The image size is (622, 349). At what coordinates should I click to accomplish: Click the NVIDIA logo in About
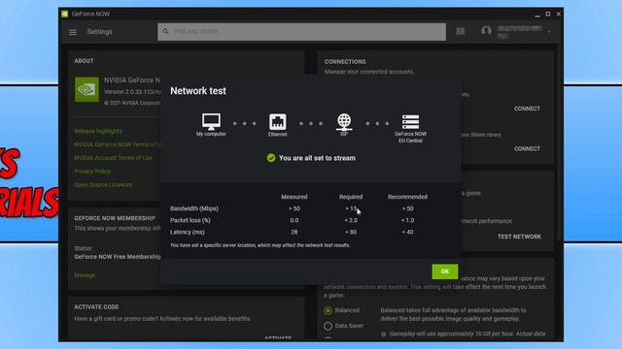(x=86, y=89)
